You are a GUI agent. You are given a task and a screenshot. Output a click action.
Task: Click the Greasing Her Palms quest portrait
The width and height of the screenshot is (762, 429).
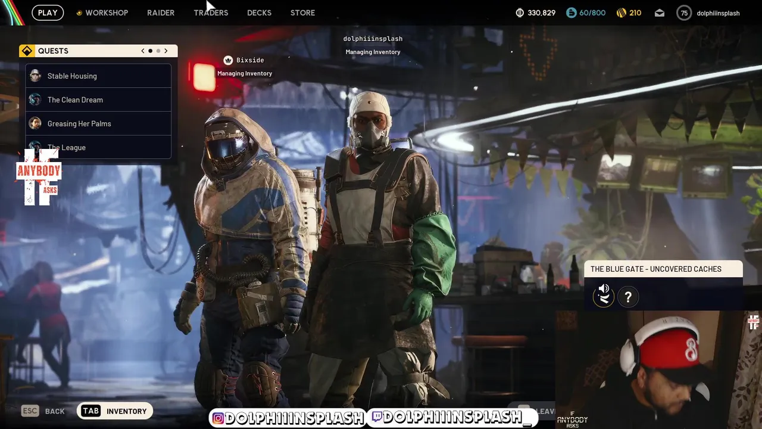pos(35,123)
